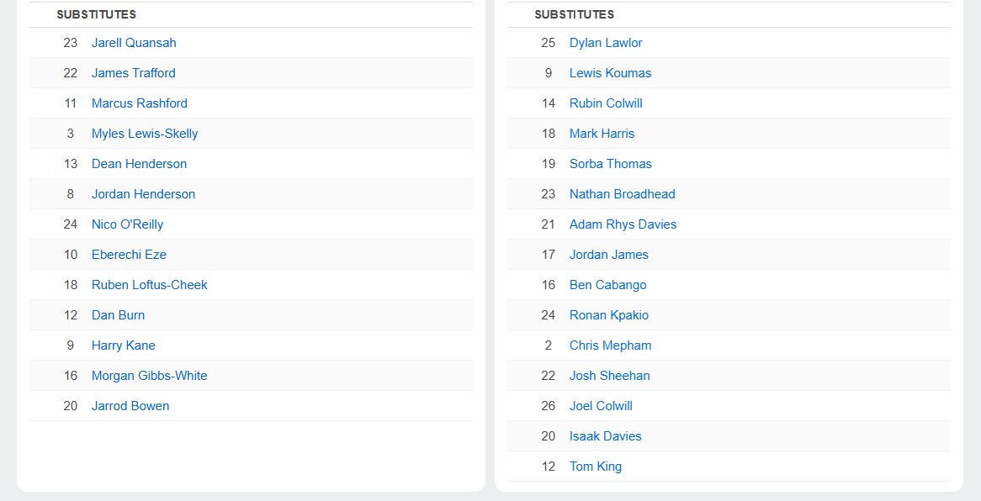
Task: Select Eberechi Eze in substitutes list
Action: (x=129, y=255)
